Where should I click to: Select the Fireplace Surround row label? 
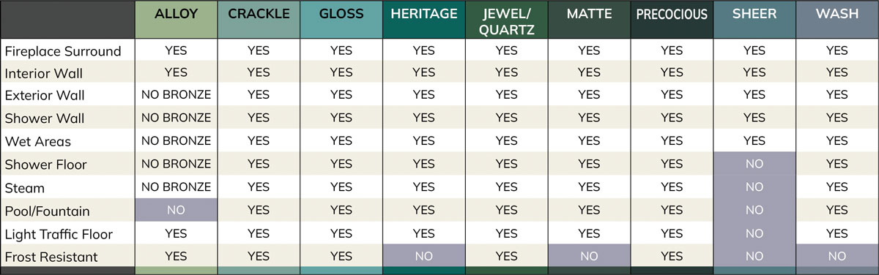[63, 51]
